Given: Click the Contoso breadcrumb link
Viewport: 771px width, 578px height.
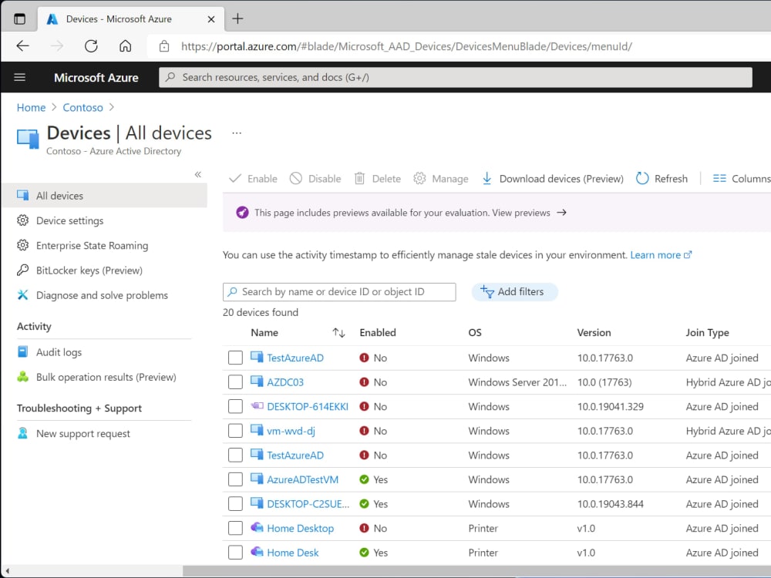Looking at the screenshot, I should click(82, 107).
